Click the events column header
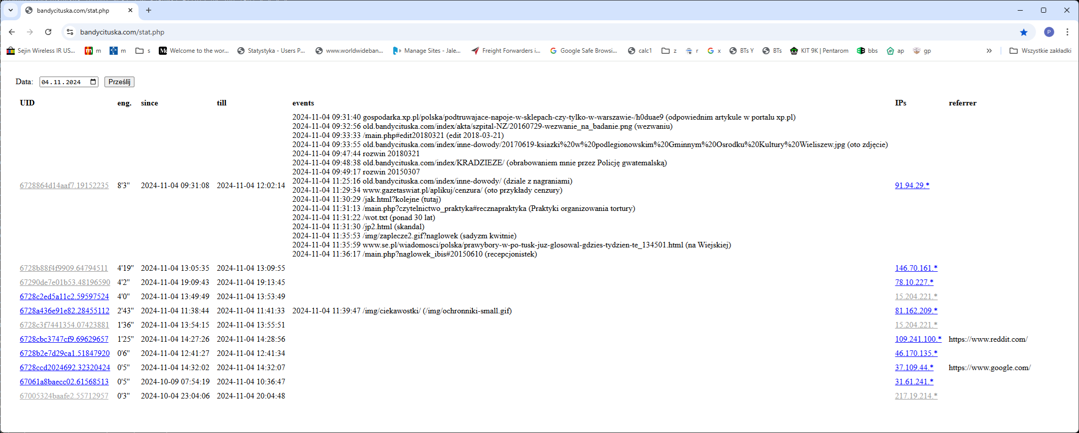The width and height of the screenshot is (1079, 433). coord(303,103)
